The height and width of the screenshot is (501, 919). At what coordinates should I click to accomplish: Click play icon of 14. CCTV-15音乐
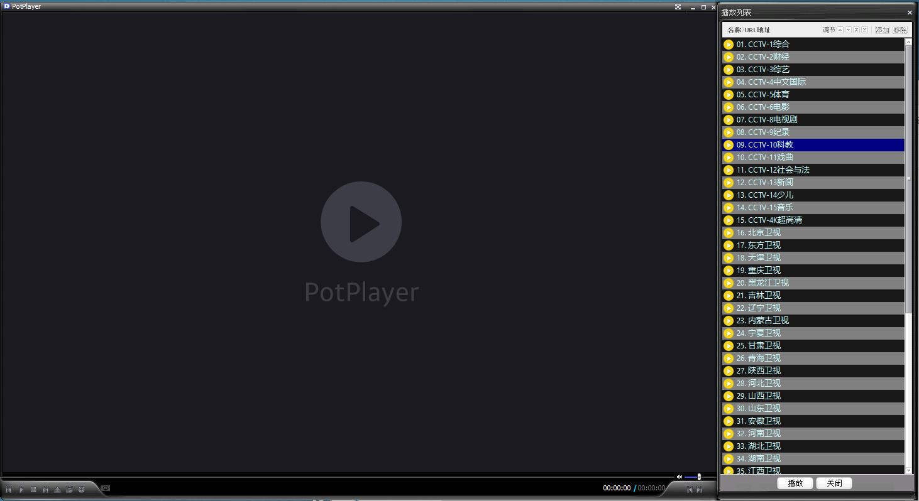(x=729, y=208)
